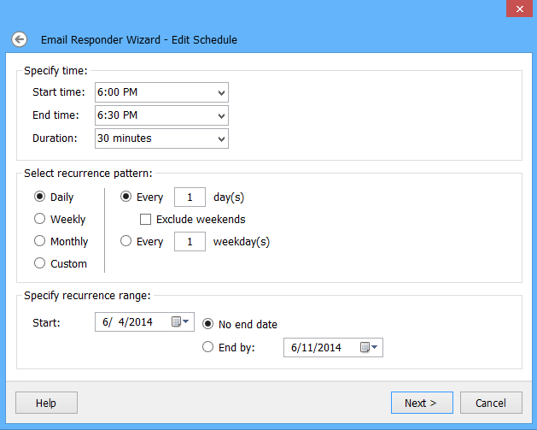The height and width of the screenshot is (430, 537).
Task: Open the Duration dropdown list
Action: tap(222, 138)
